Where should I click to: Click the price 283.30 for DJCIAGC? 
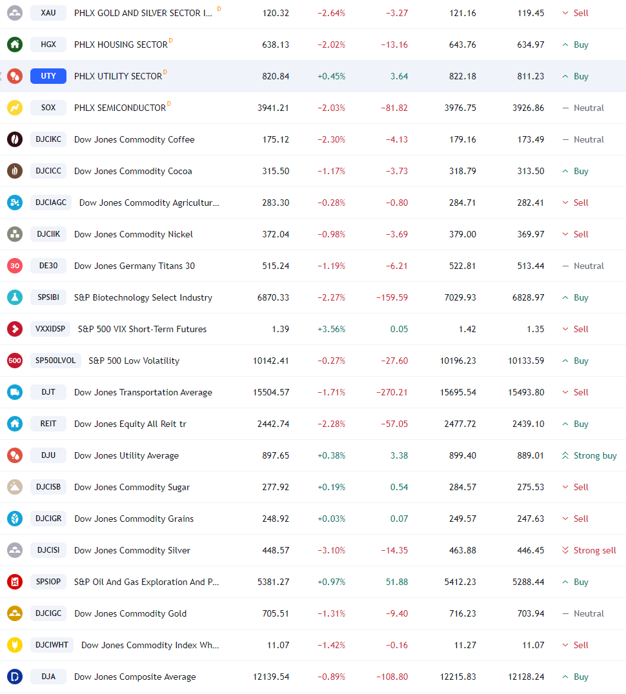coord(276,203)
